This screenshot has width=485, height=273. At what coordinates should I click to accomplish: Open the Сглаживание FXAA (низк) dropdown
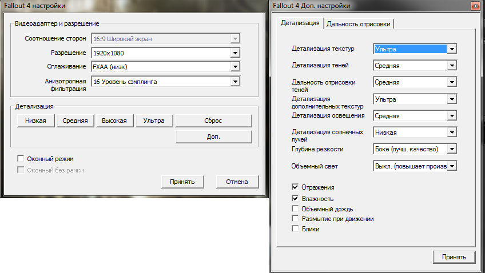(x=165, y=66)
